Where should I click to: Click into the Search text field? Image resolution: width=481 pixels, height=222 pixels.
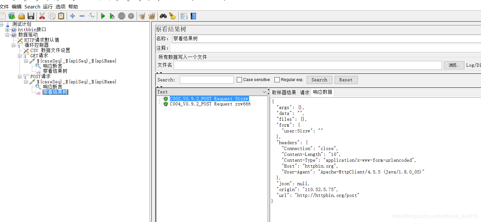(207, 80)
